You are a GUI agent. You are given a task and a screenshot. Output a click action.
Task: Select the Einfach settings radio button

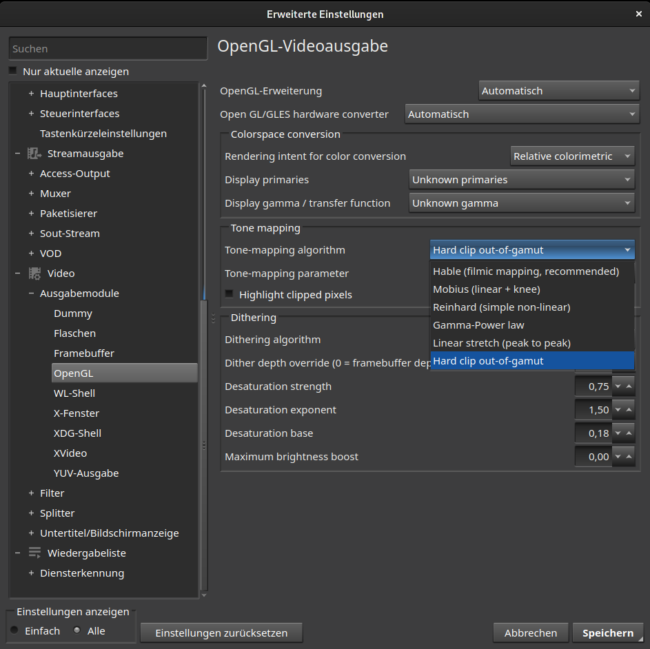(14, 630)
